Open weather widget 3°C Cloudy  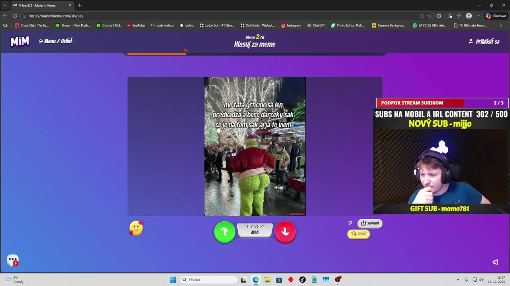[14, 280]
